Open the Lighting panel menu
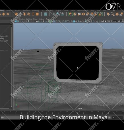 29,19
